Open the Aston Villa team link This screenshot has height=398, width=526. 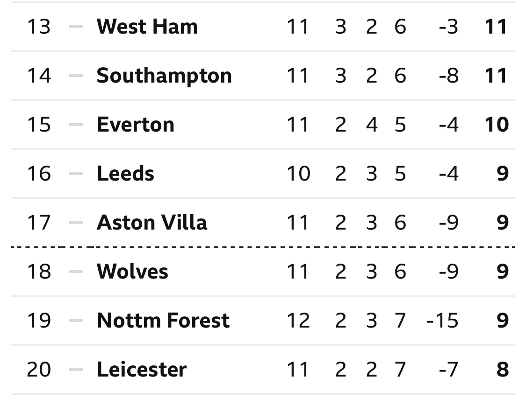click(x=152, y=223)
